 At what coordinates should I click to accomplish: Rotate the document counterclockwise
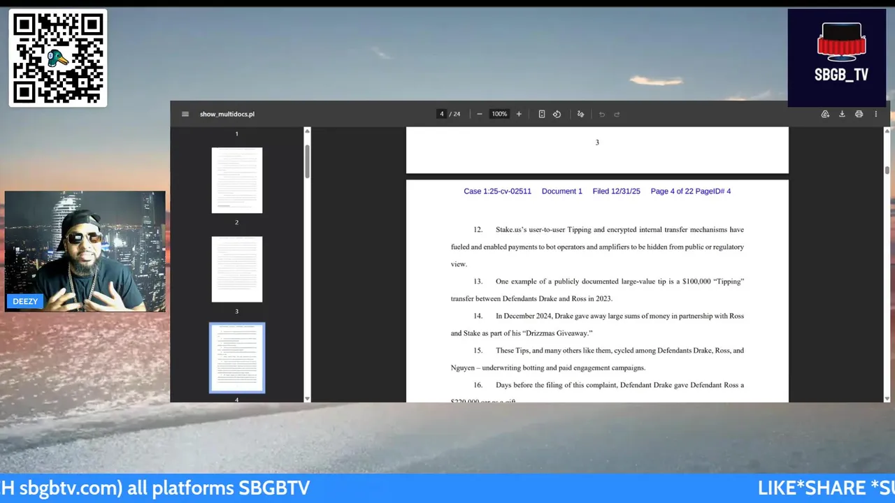(x=557, y=114)
